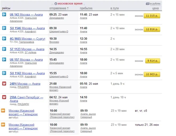
Task: Sort by отправление column header
Action: [x=58, y=8]
